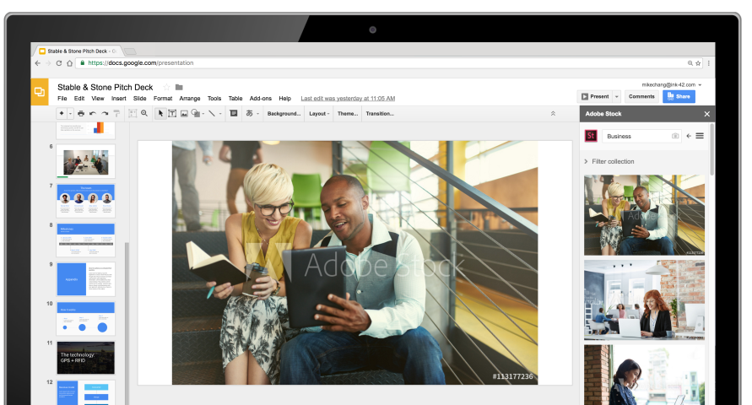
Task: Insert an image from toolbar
Action: 184,114
